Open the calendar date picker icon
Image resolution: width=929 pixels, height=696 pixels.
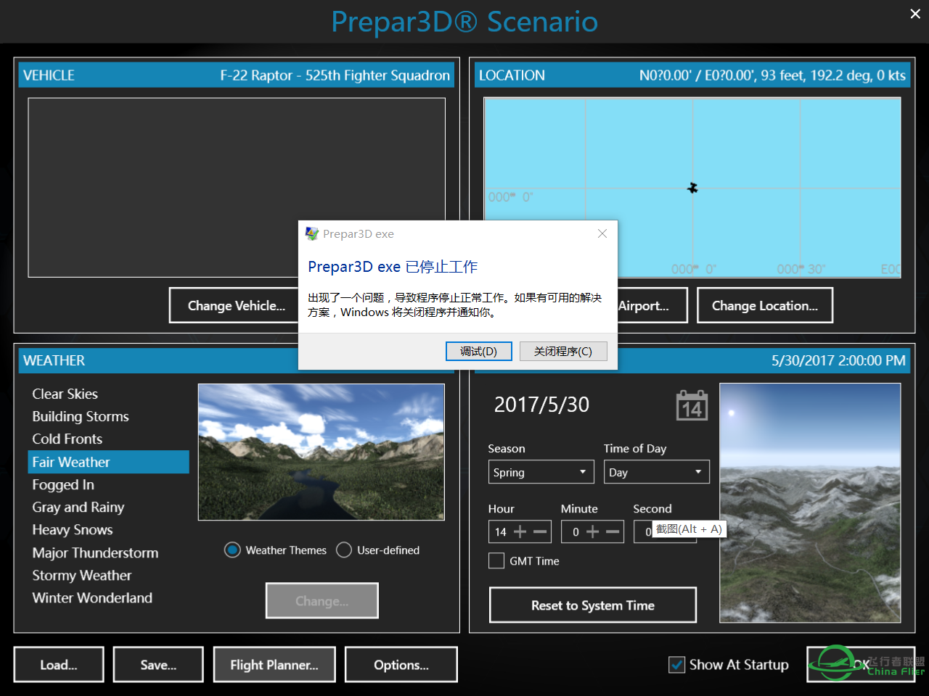point(692,405)
